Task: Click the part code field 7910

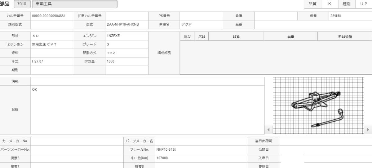Action: click(x=22, y=4)
